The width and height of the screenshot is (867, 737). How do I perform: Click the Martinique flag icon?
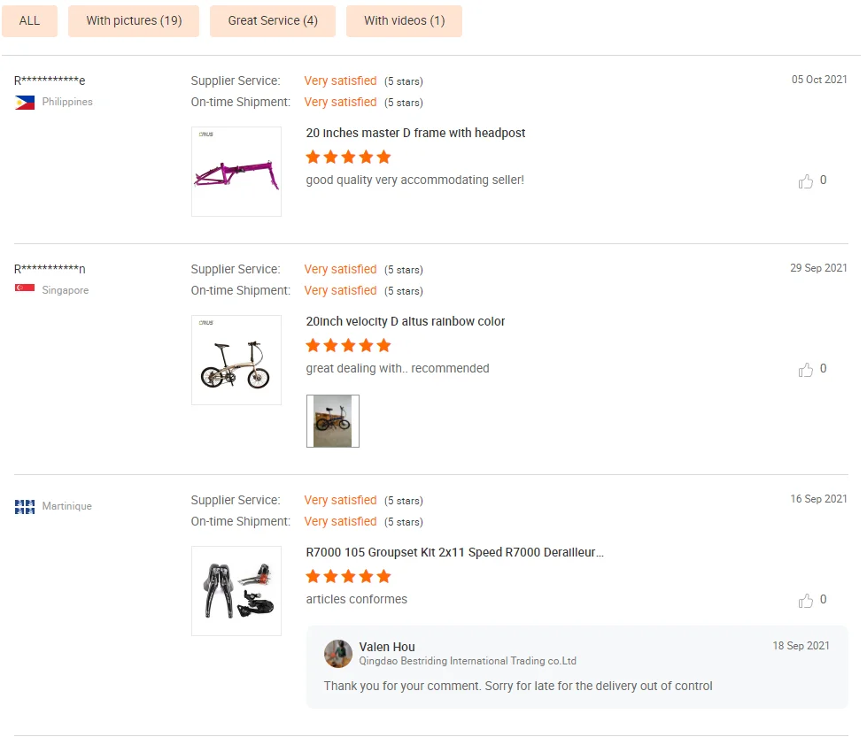click(25, 507)
